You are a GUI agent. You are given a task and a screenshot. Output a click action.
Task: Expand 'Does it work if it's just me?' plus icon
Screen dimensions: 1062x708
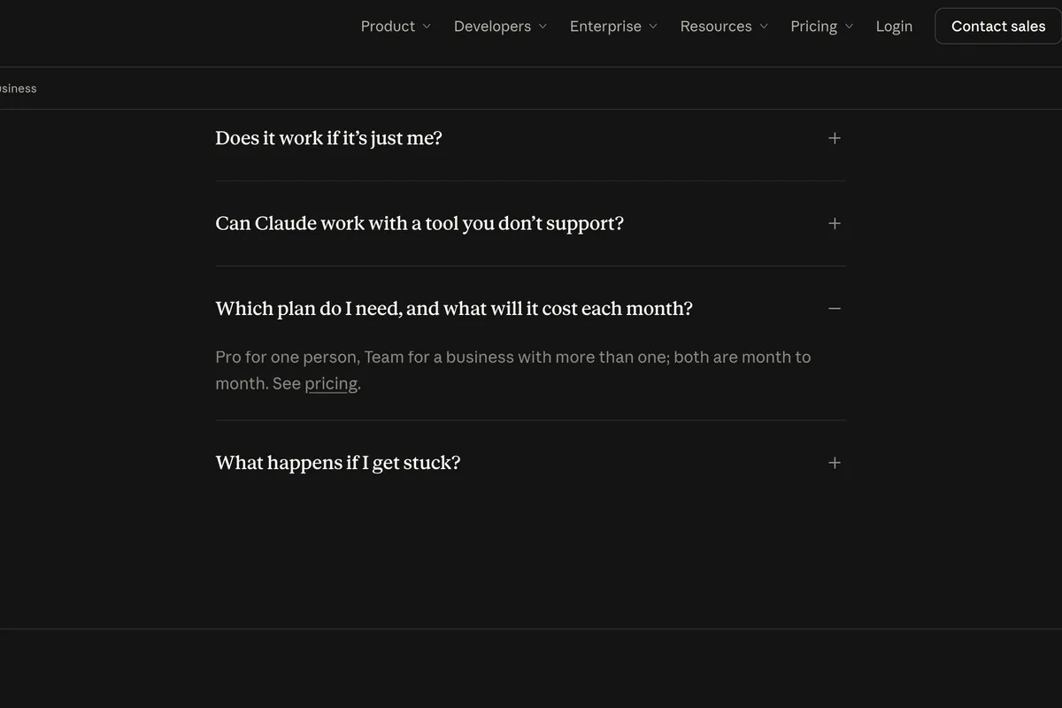click(835, 138)
